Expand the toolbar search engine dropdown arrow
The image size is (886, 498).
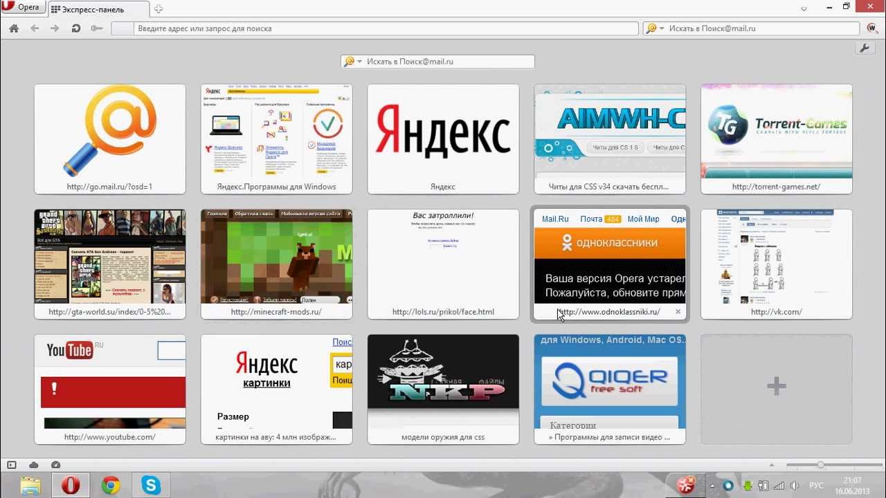coord(662,29)
